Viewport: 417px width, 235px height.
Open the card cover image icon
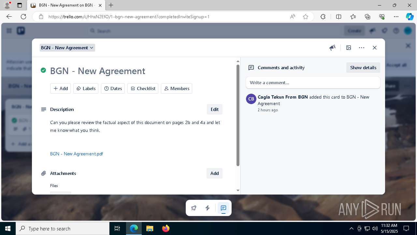(x=349, y=48)
